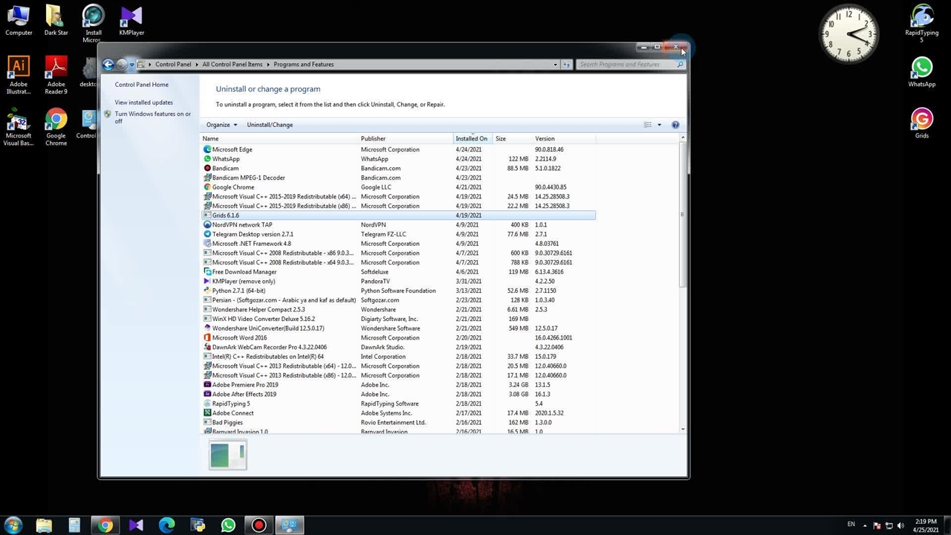
Task: Sort list by the Publisher column
Action: click(x=373, y=139)
